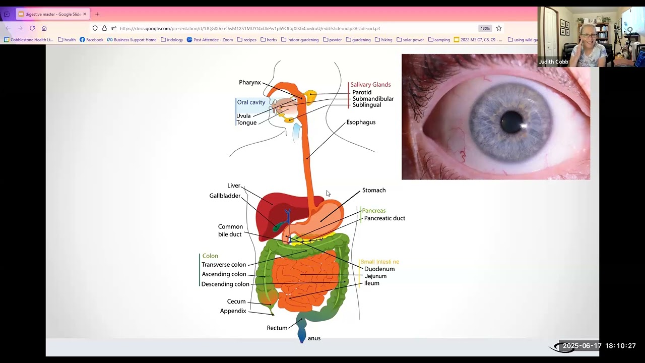The image size is (645, 363).
Task: Click the Stomach label in diagram
Action: pyautogui.click(x=374, y=190)
